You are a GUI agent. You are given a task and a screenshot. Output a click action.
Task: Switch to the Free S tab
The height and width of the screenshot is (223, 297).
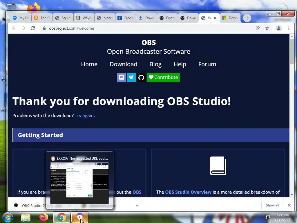click(x=125, y=18)
